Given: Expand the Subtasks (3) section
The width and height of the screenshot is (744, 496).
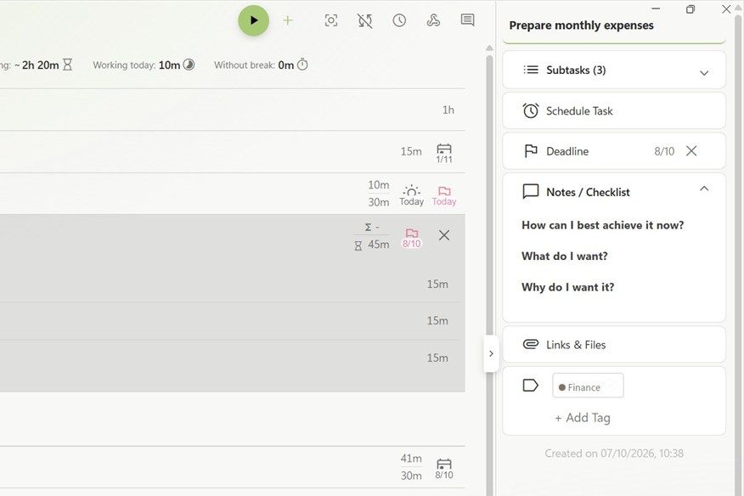Looking at the screenshot, I should coord(614,70).
